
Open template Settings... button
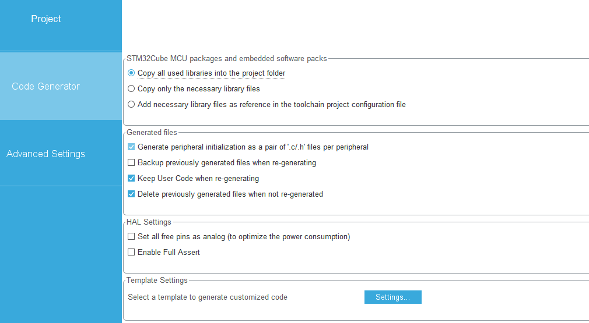[392, 297]
